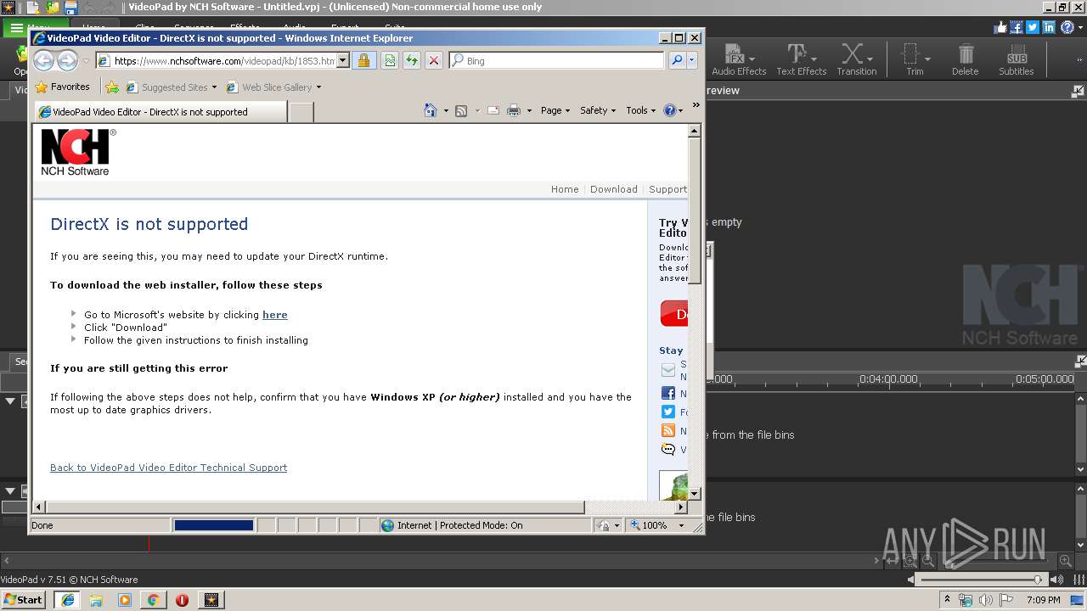Click New project icon in VideoPad title bar
The width and height of the screenshot is (1087, 611).
33,8
